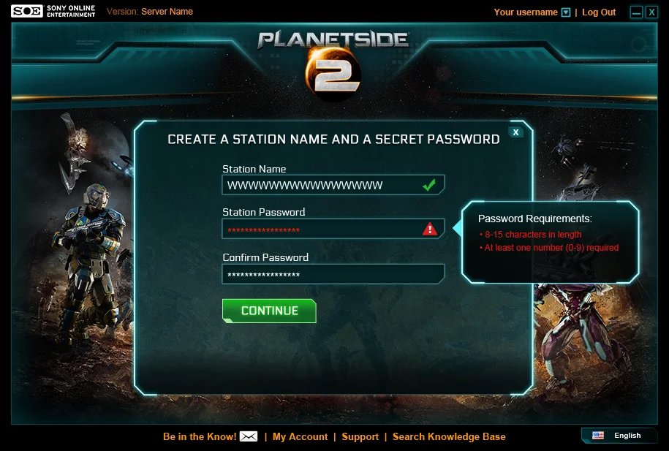Click the SOE Sony Online Entertainment logo
Screen dimensions: 669x451
53,11
